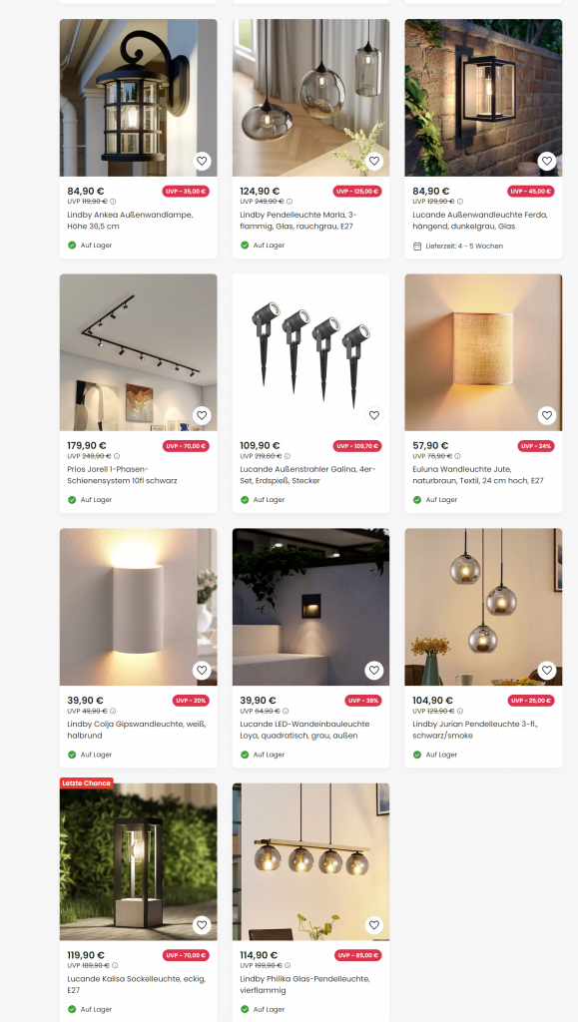Open Euluna Wandleuchte Jute product link

pos(477,475)
